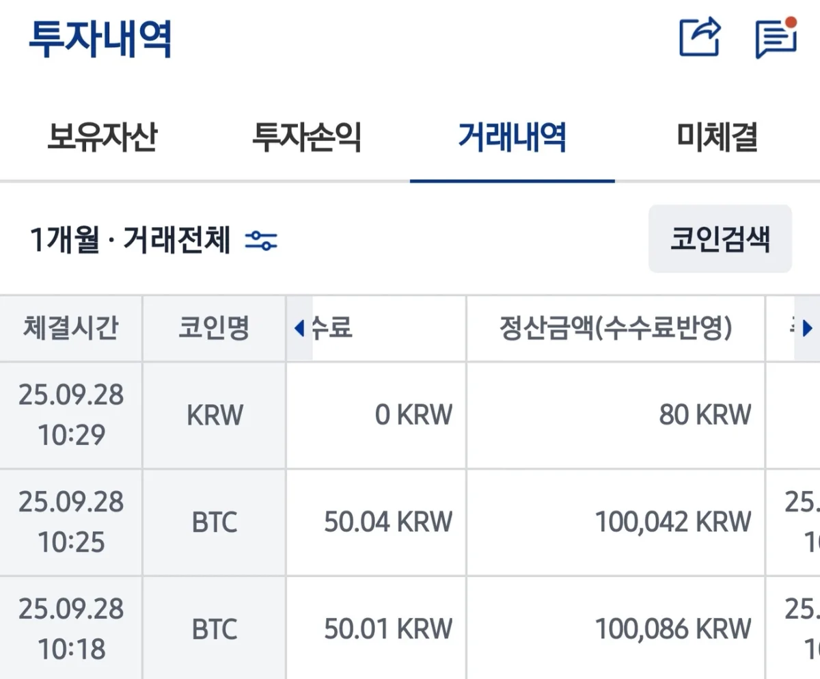Open the period filter settings icon
The height and width of the screenshot is (679, 820).
point(261,241)
